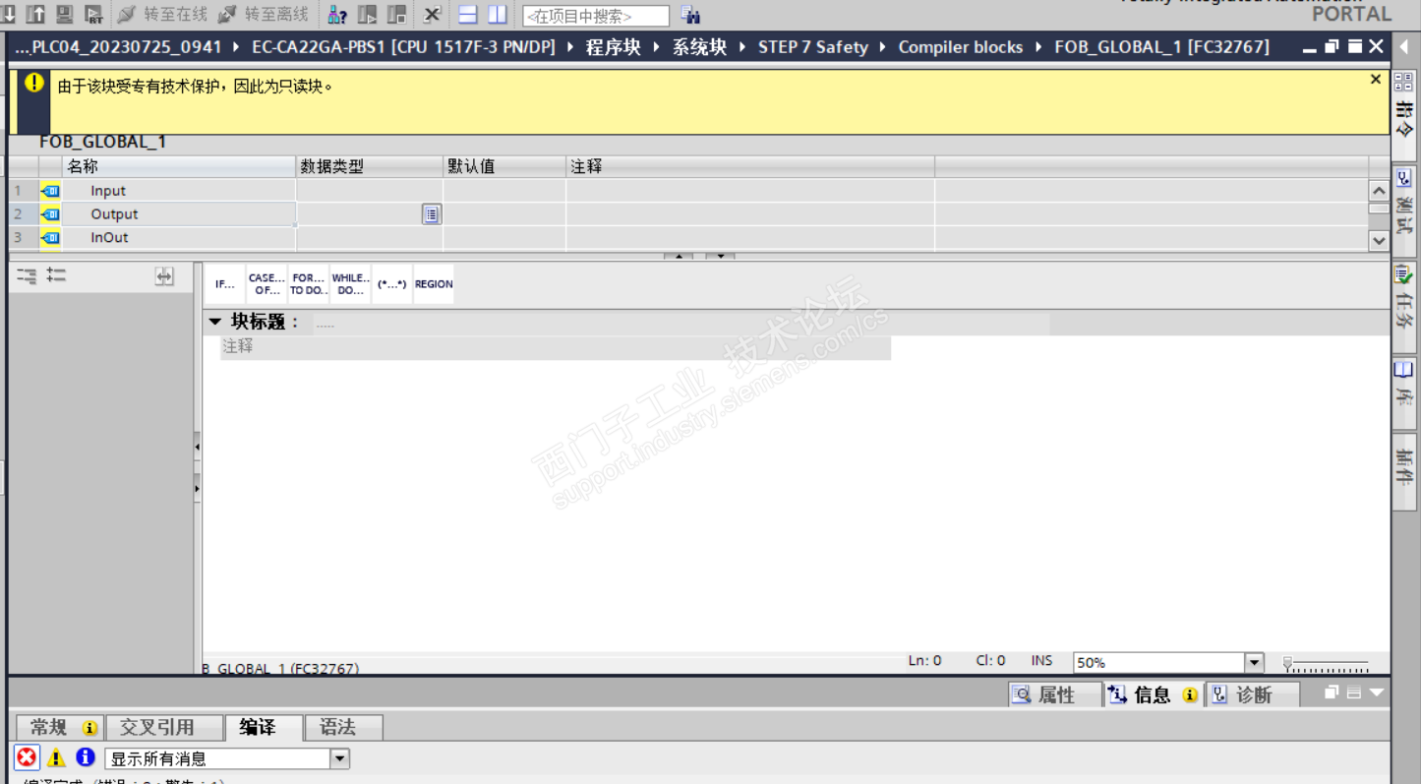Open the 语法 tab
Viewport: 1421px width, 784px height.
[x=343, y=728]
